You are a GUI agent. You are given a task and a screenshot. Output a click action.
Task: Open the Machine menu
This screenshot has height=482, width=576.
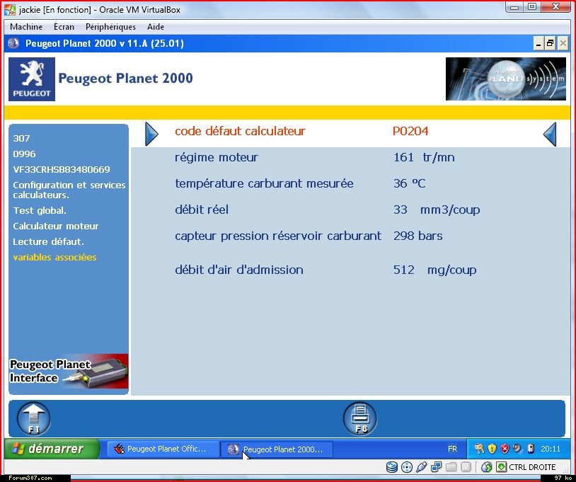click(x=26, y=27)
